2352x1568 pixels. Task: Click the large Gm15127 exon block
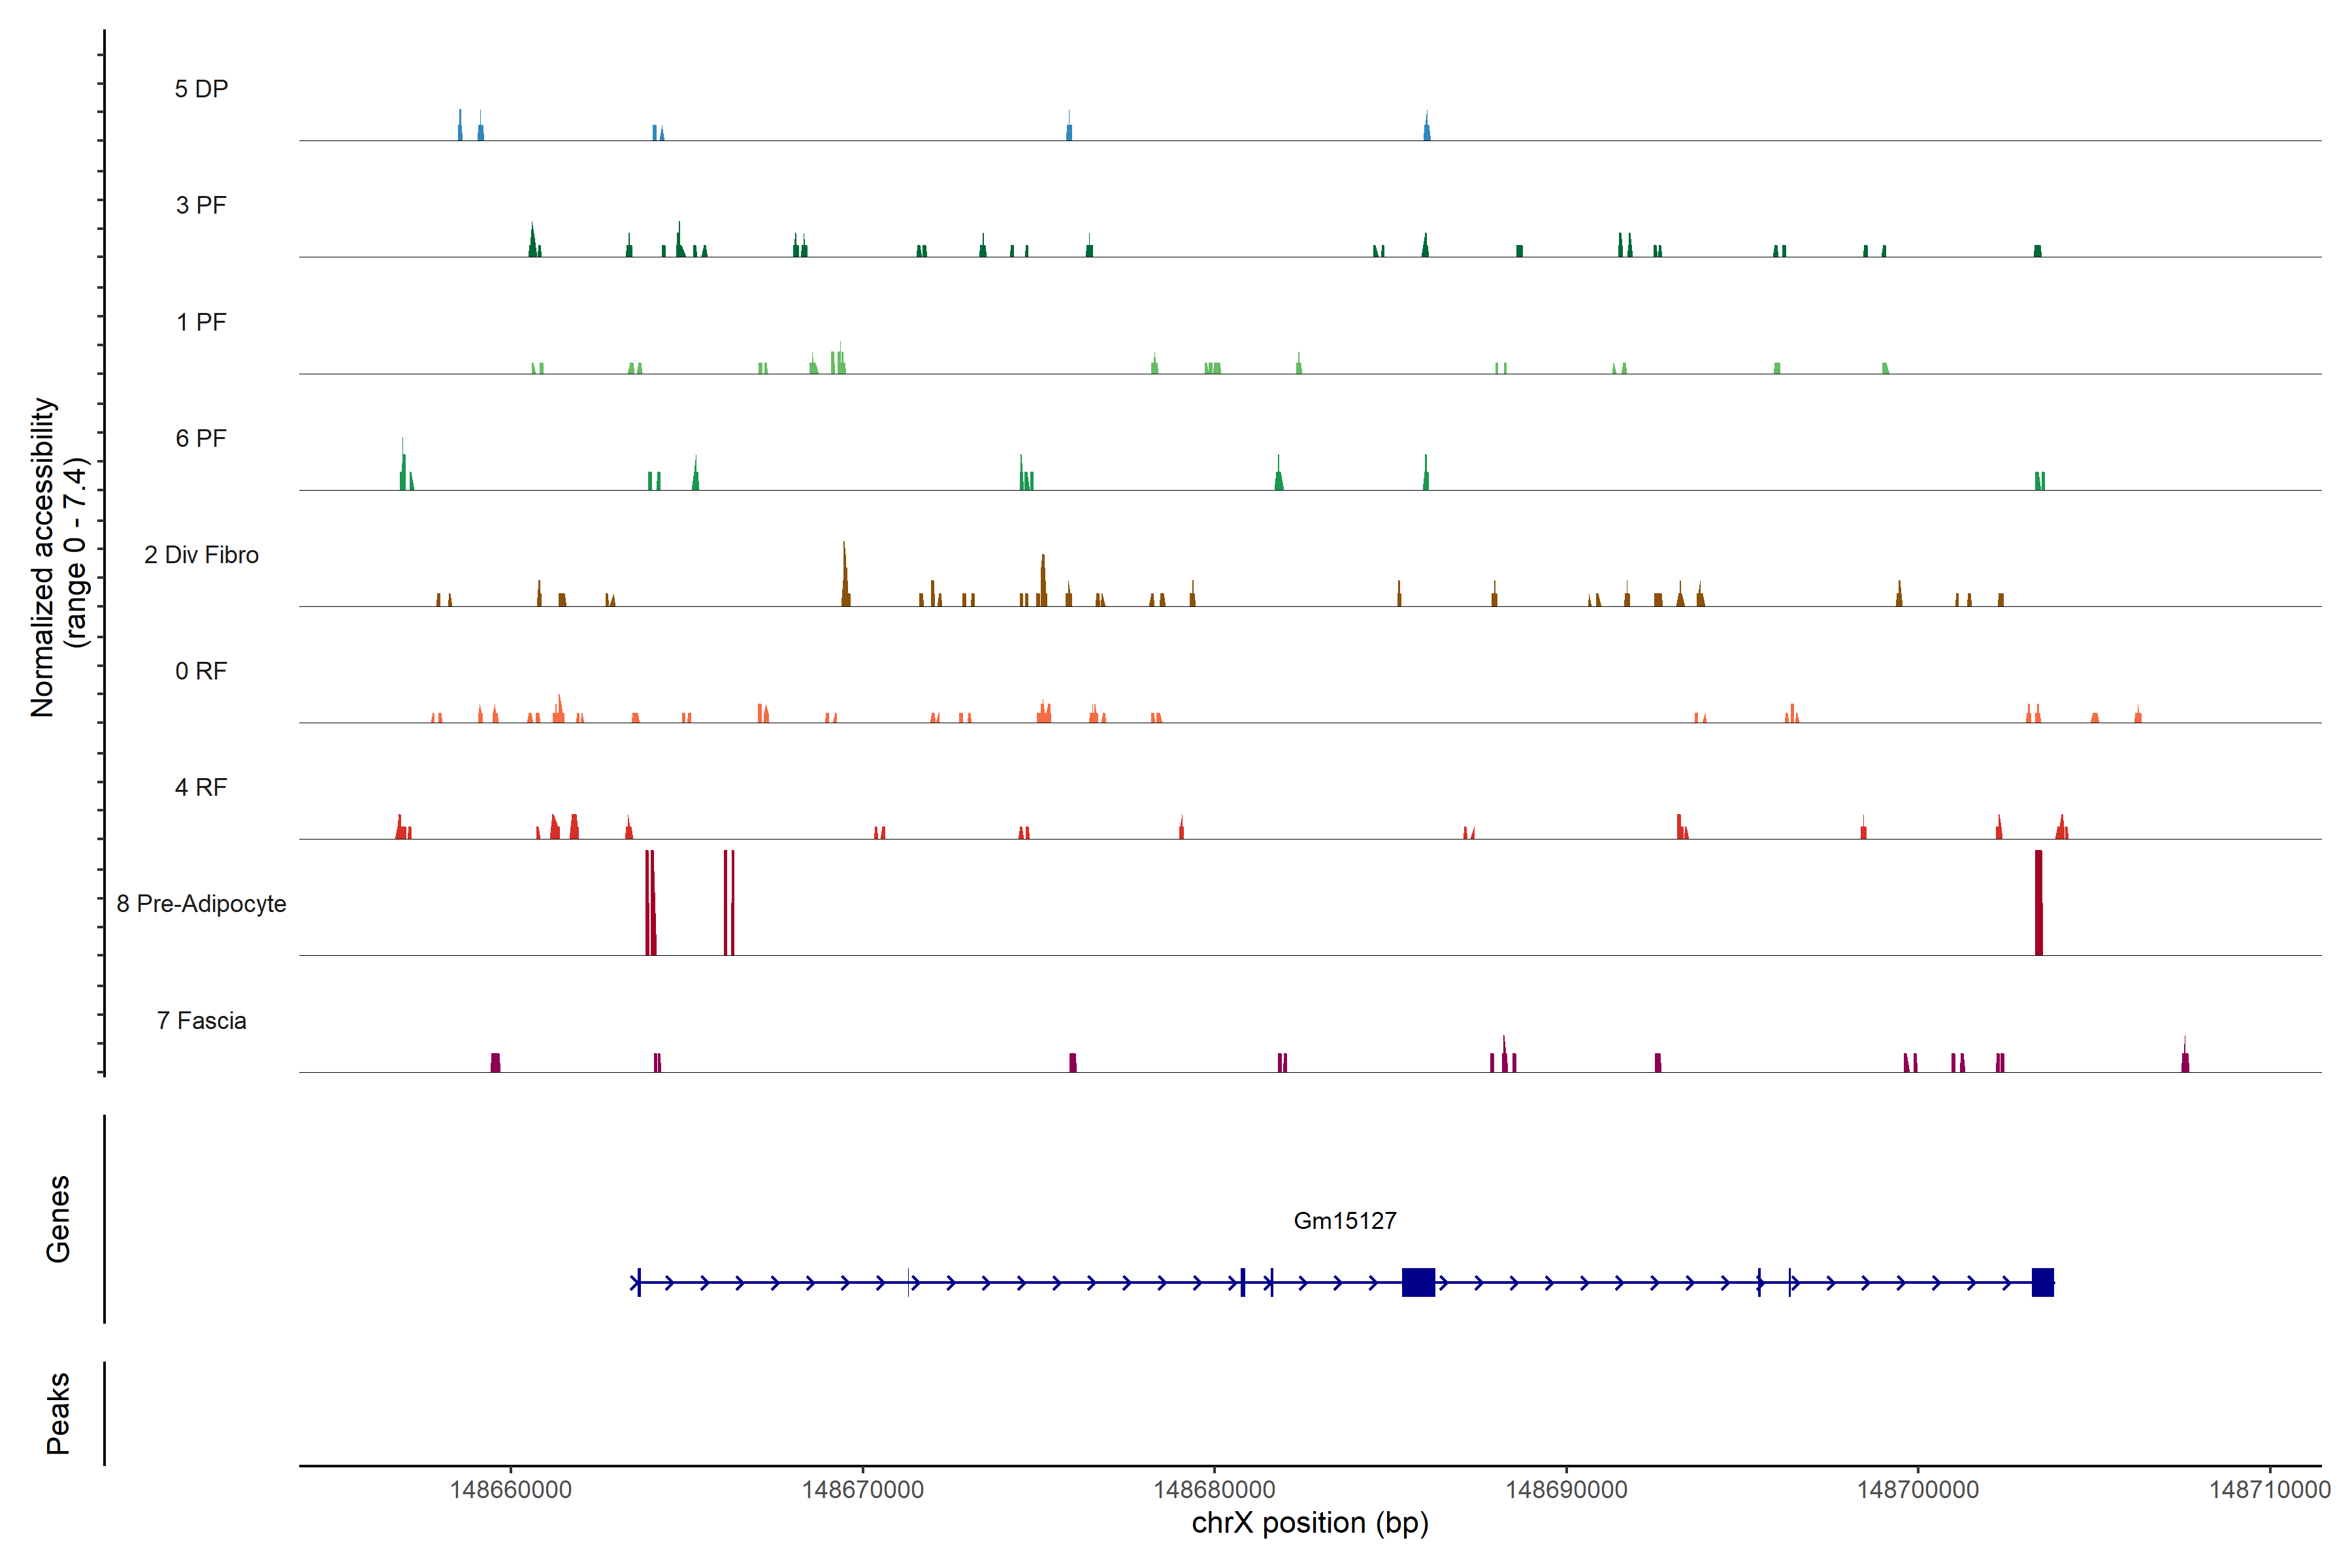coord(1418,1282)
